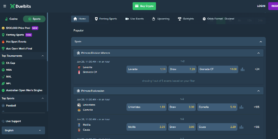
Task: Collapse the Spain section
Action: coord(260,42)
